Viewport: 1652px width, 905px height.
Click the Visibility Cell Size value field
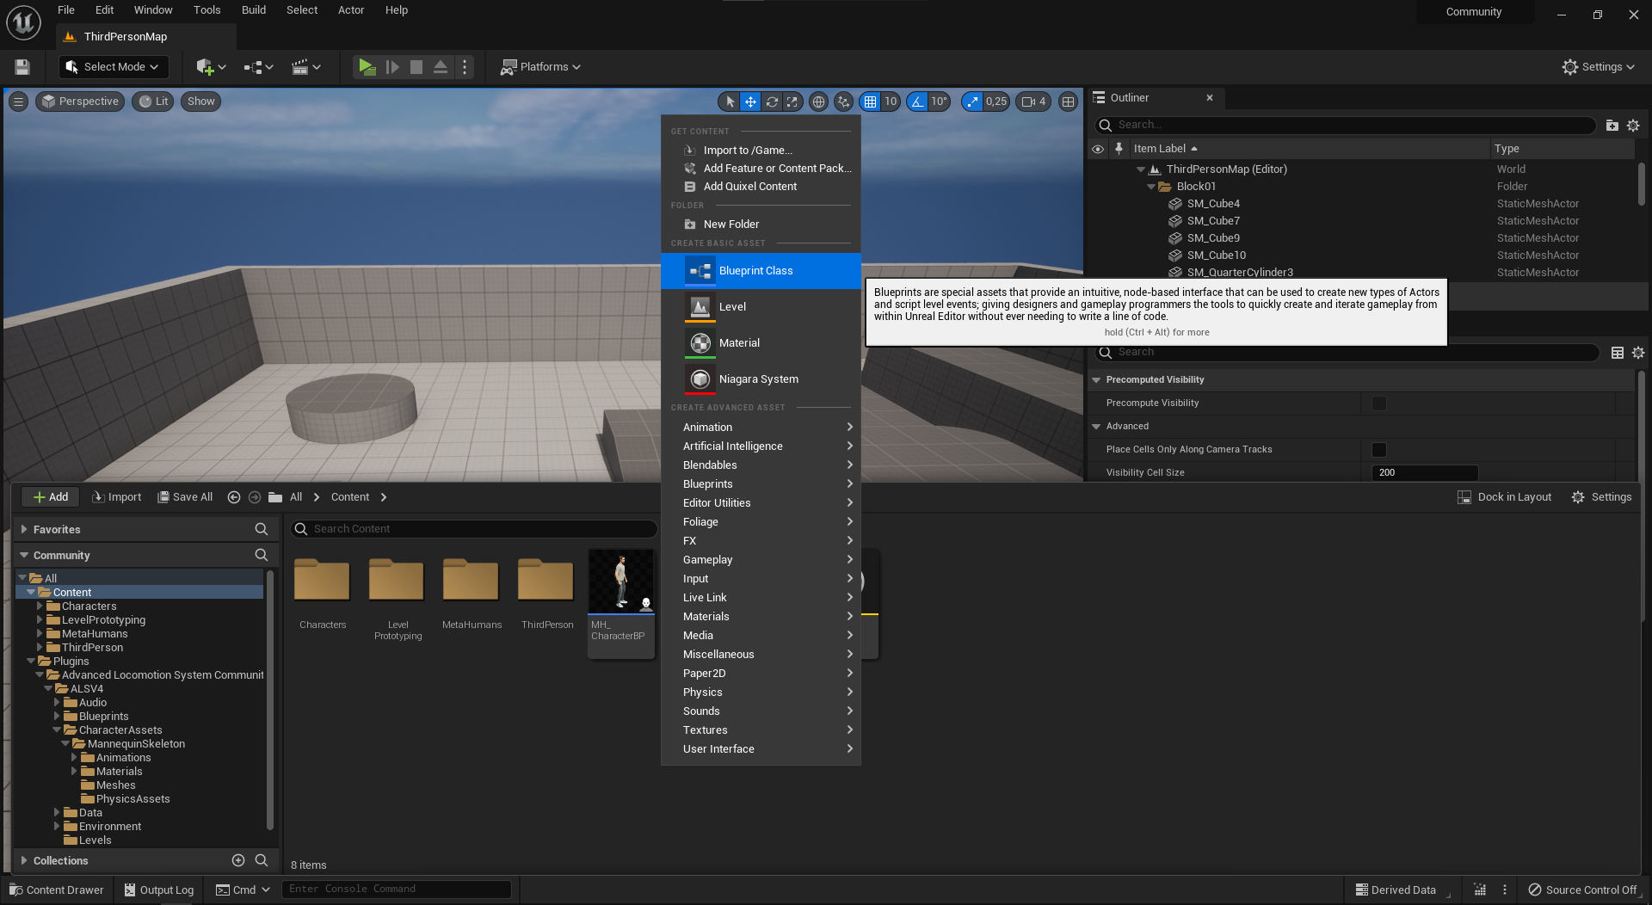point(1425,473)
